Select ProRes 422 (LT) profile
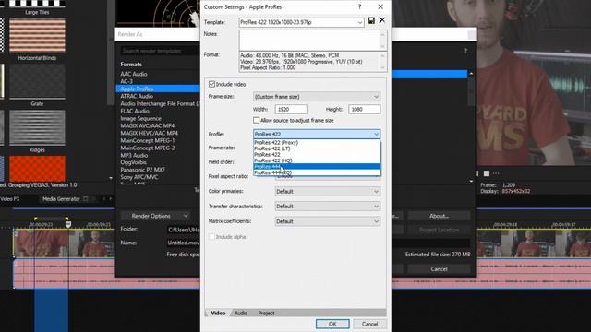 pos(317,148)
